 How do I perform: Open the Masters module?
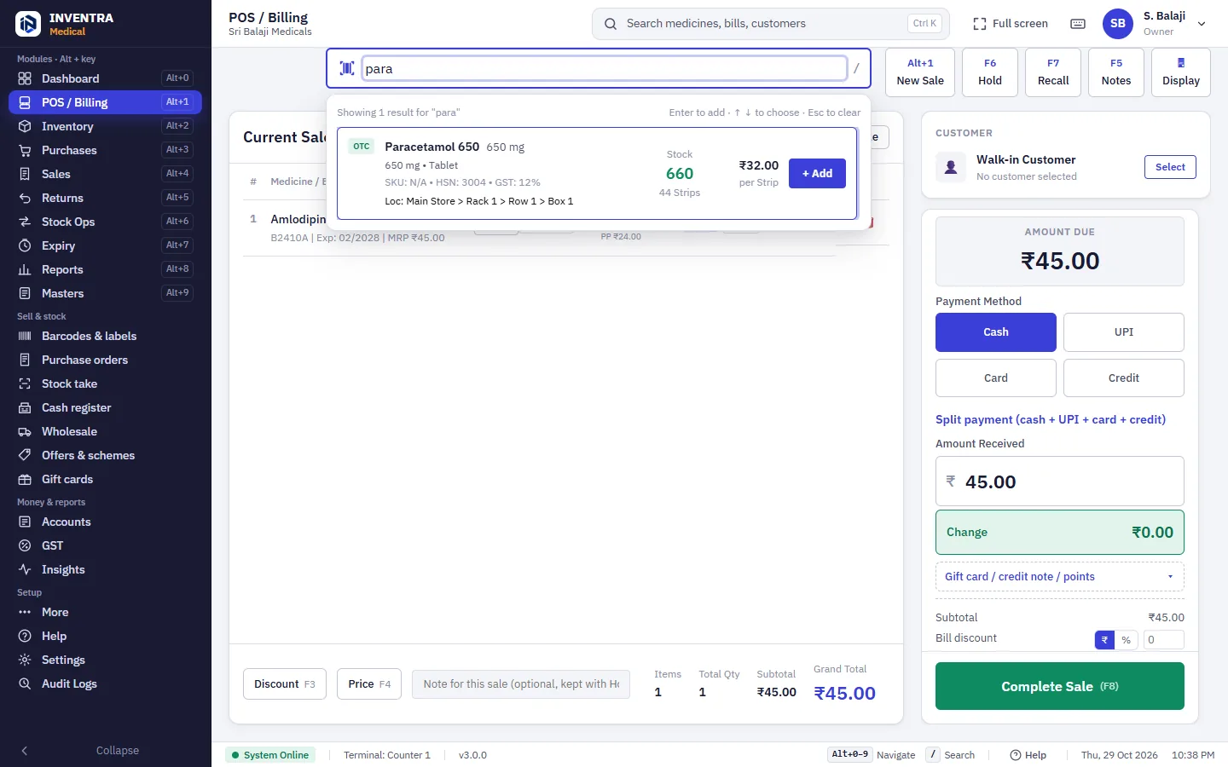[x=105, y=293]
